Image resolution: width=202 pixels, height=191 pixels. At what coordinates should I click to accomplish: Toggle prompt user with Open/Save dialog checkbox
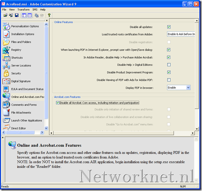[169, 50]
